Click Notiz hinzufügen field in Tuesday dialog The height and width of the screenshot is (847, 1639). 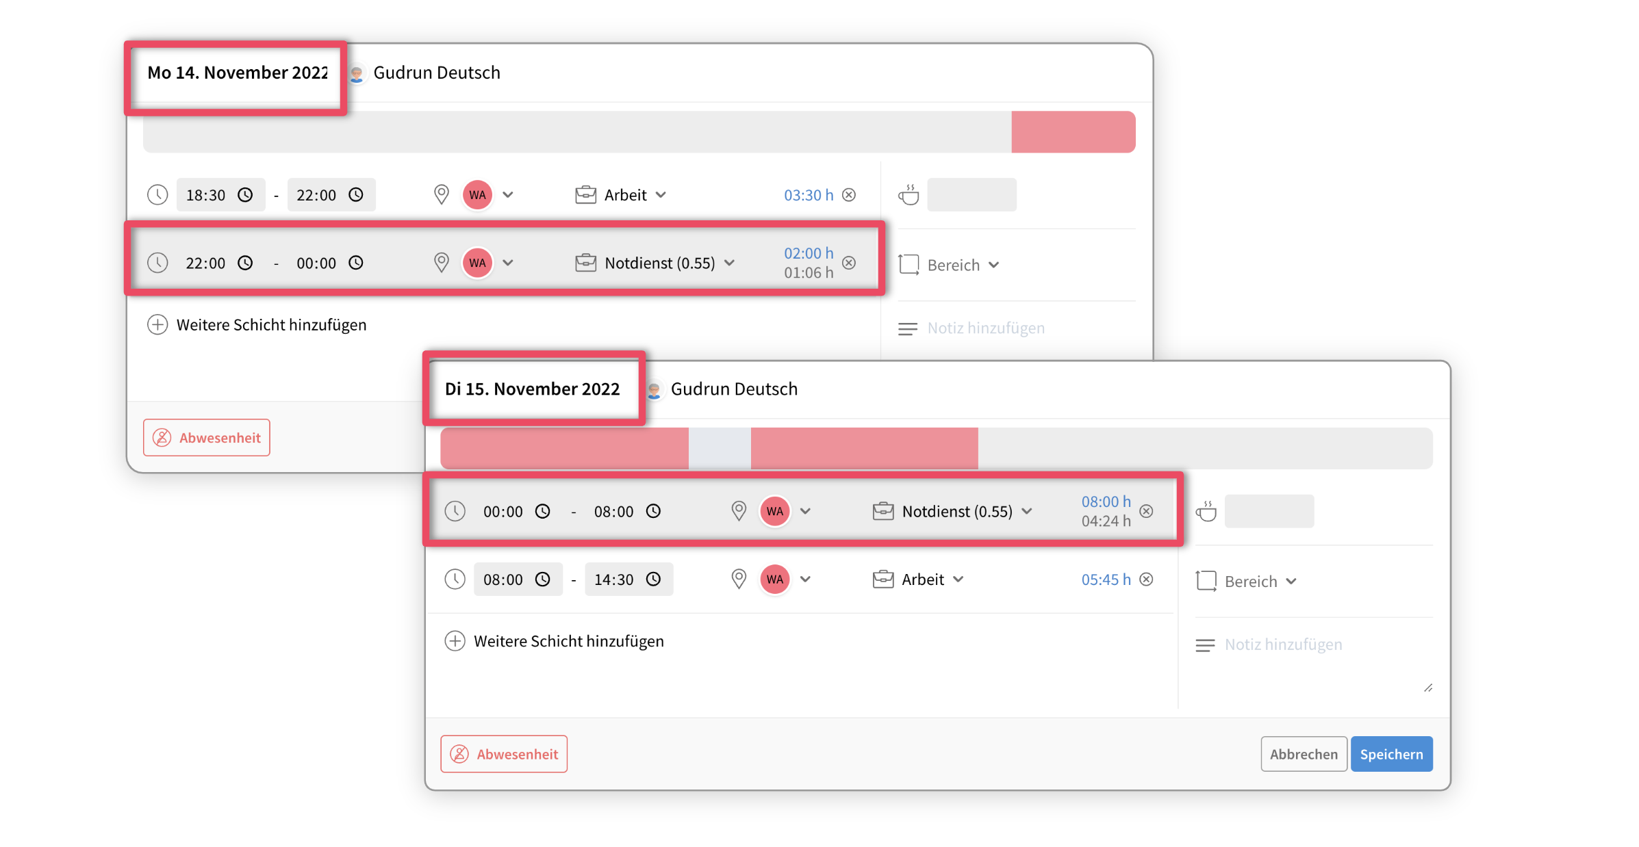(x=1283, y=644)
